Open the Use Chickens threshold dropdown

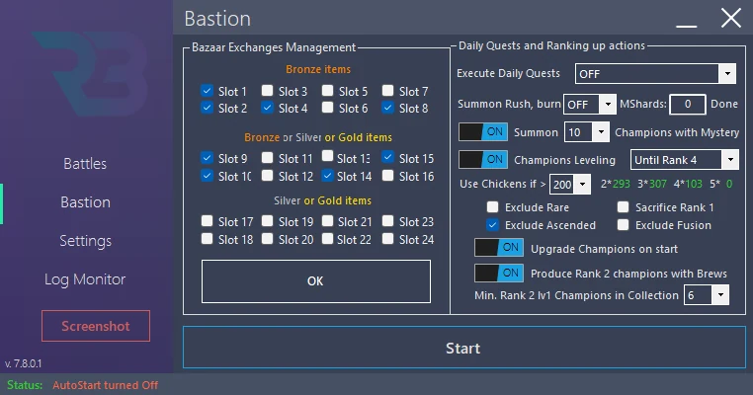(570, 184)
